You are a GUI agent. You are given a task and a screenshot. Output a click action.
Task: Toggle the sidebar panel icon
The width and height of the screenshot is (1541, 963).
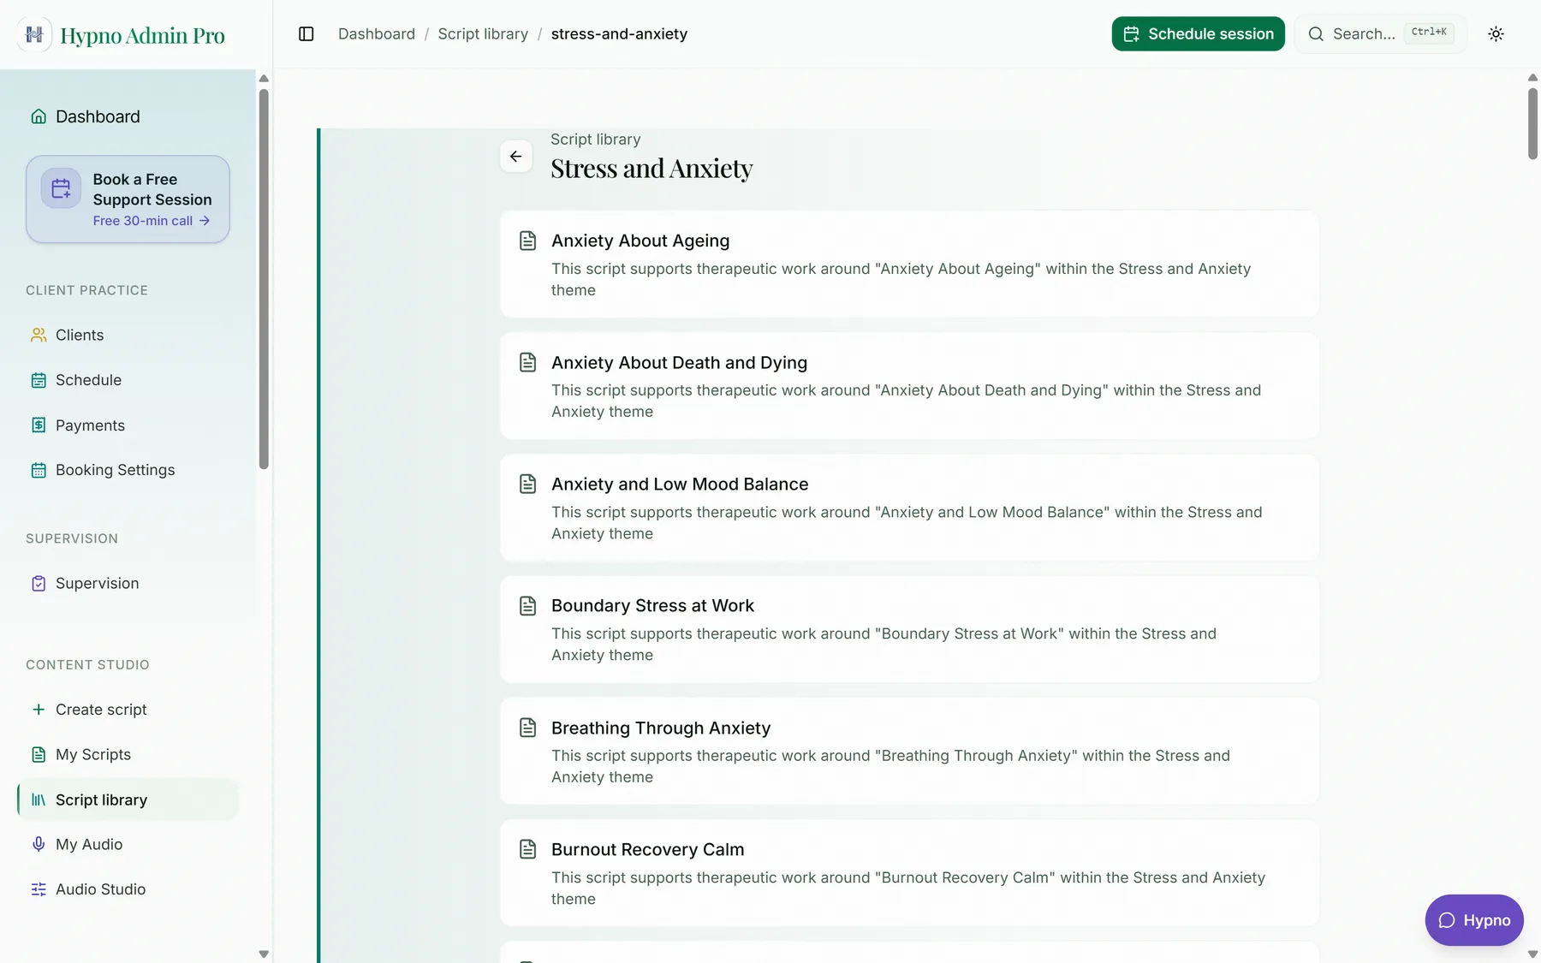(306, 34)
